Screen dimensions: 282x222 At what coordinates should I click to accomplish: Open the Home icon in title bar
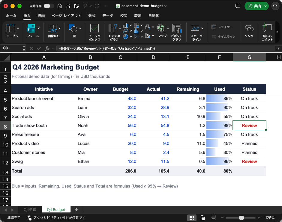point(60,6)
